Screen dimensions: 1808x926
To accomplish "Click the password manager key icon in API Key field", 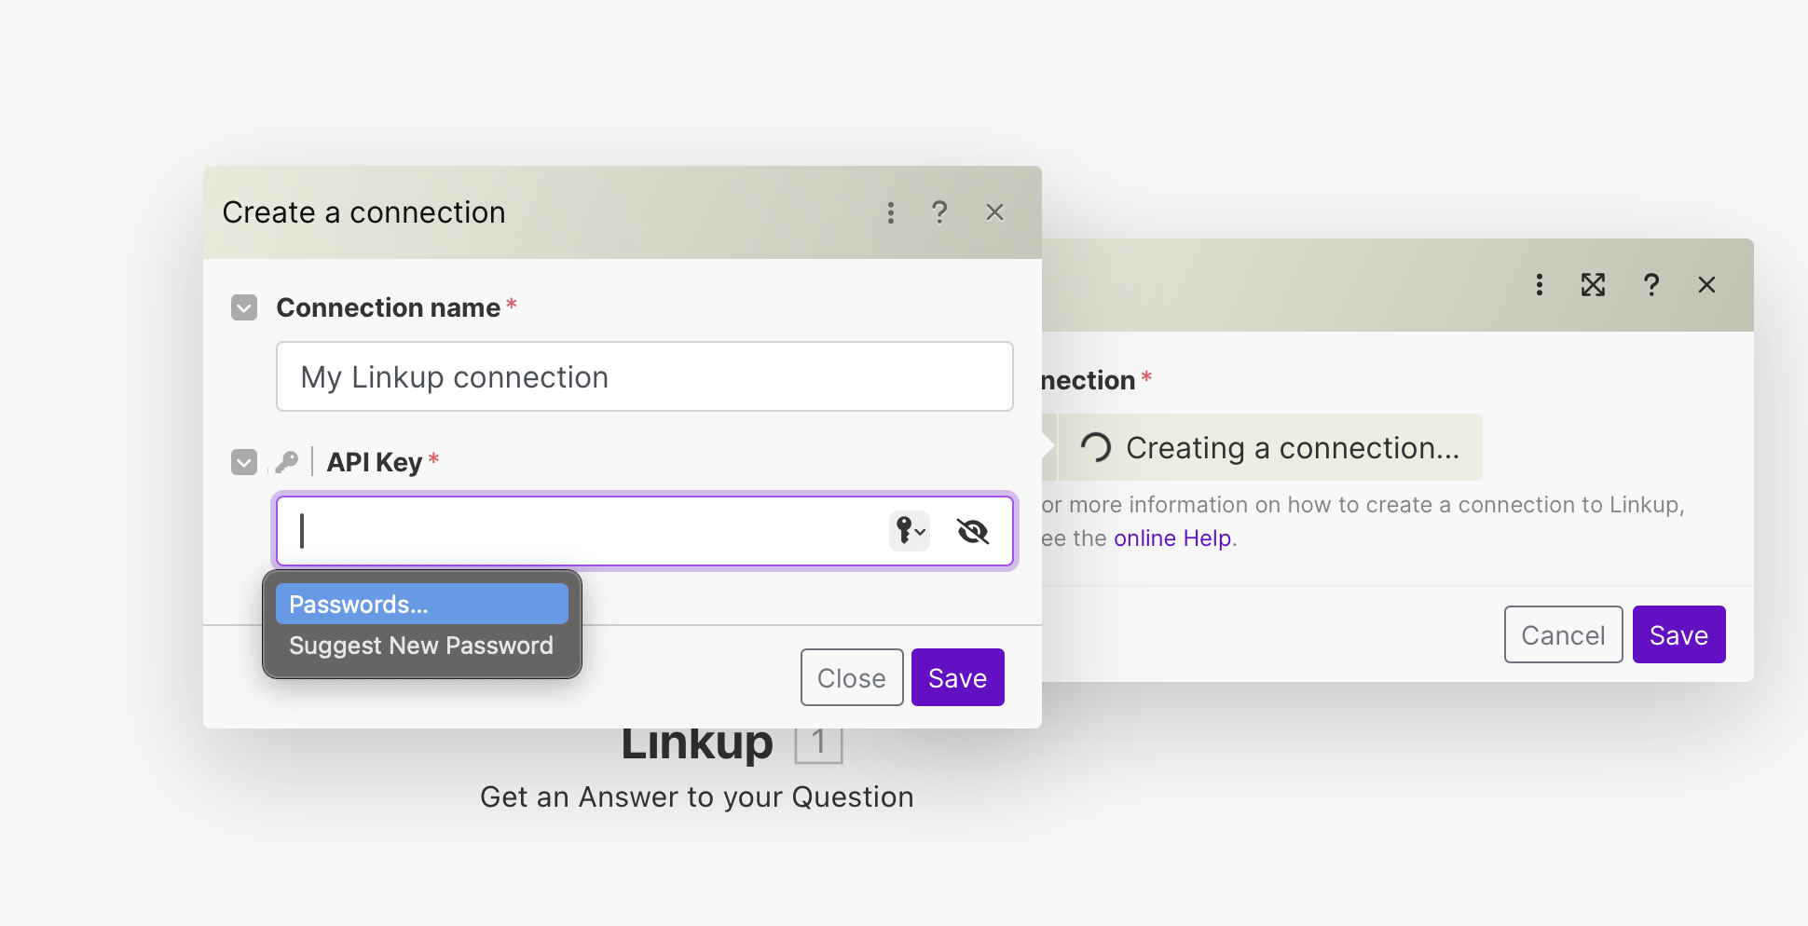I will pyautogui.click(x=910, y=531).
